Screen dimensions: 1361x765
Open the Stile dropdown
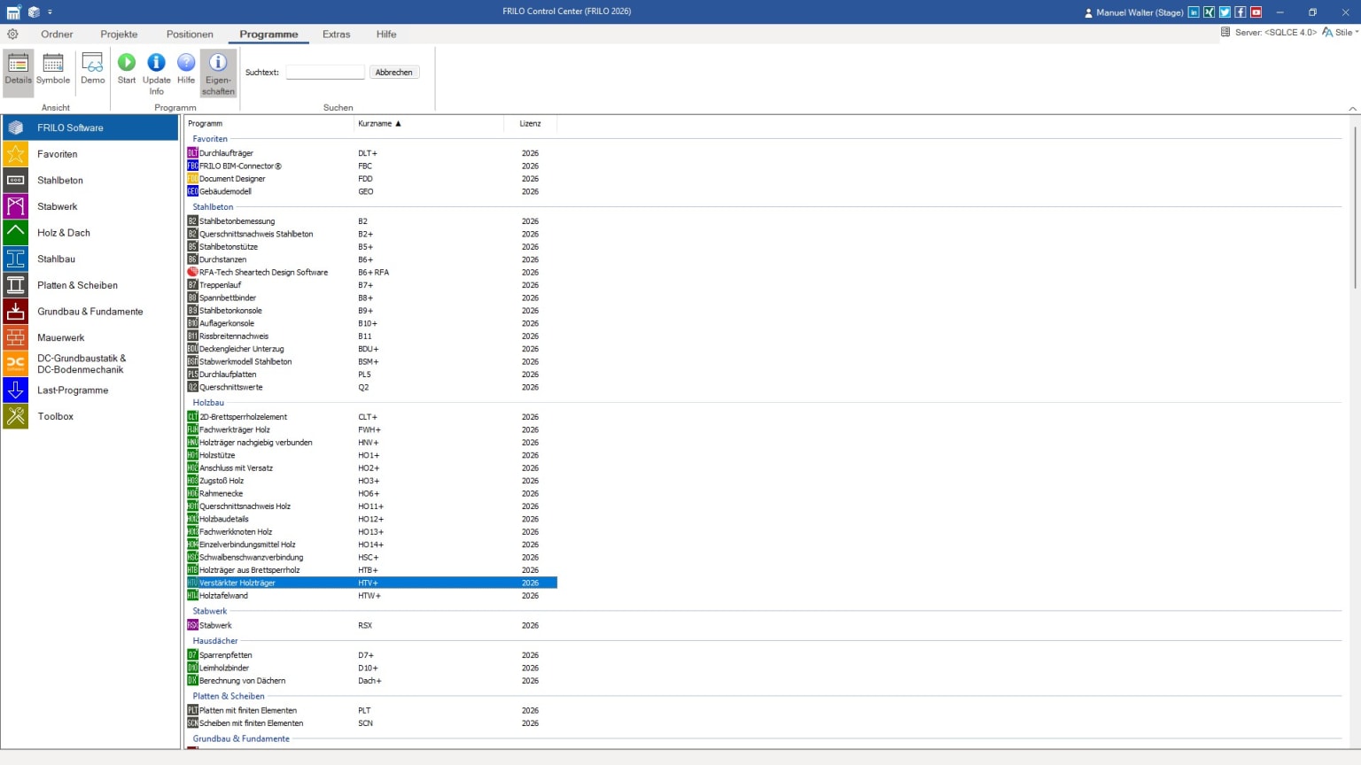1341,32
